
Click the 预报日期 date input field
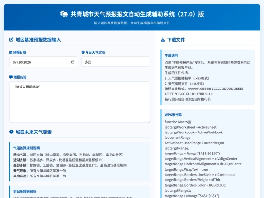tap(44, 62)
